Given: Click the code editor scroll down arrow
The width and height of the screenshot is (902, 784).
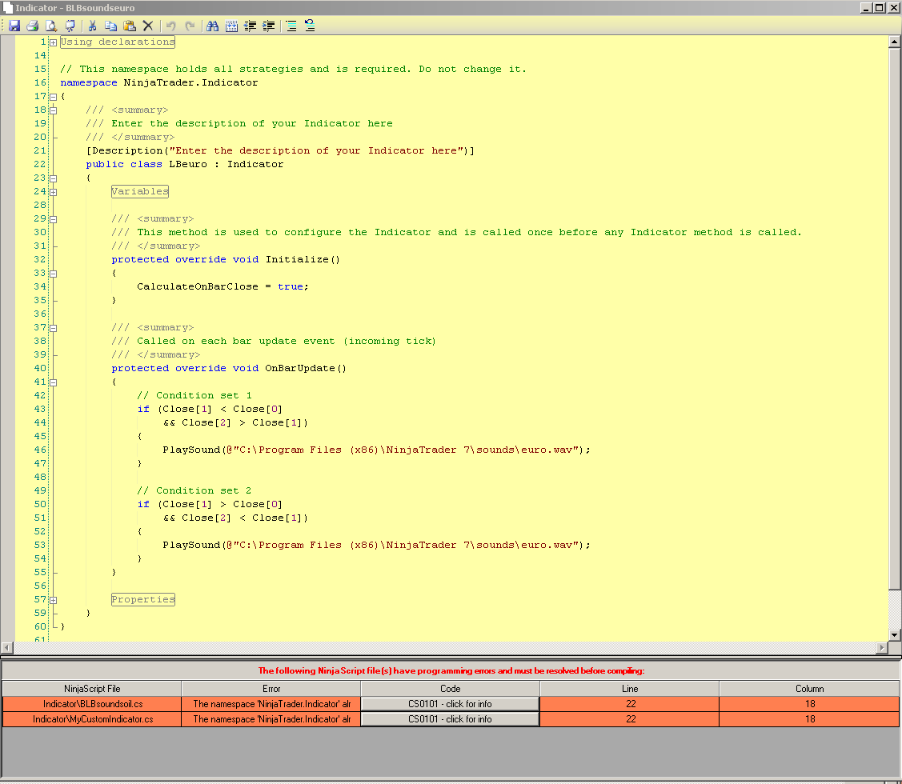Looking at the screenshot, I should pyautogui.click(x=894, y=635).
